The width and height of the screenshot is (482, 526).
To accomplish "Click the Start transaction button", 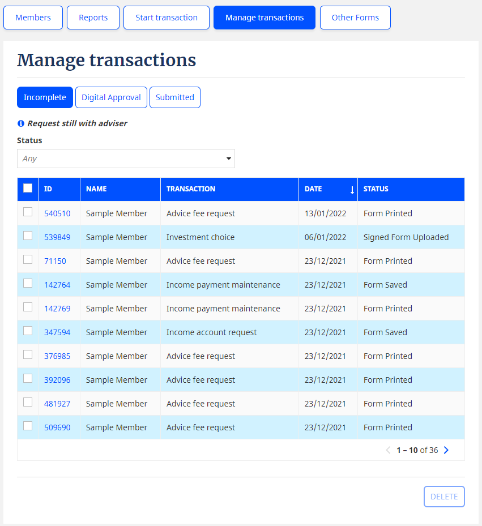I will coord(166,17).
